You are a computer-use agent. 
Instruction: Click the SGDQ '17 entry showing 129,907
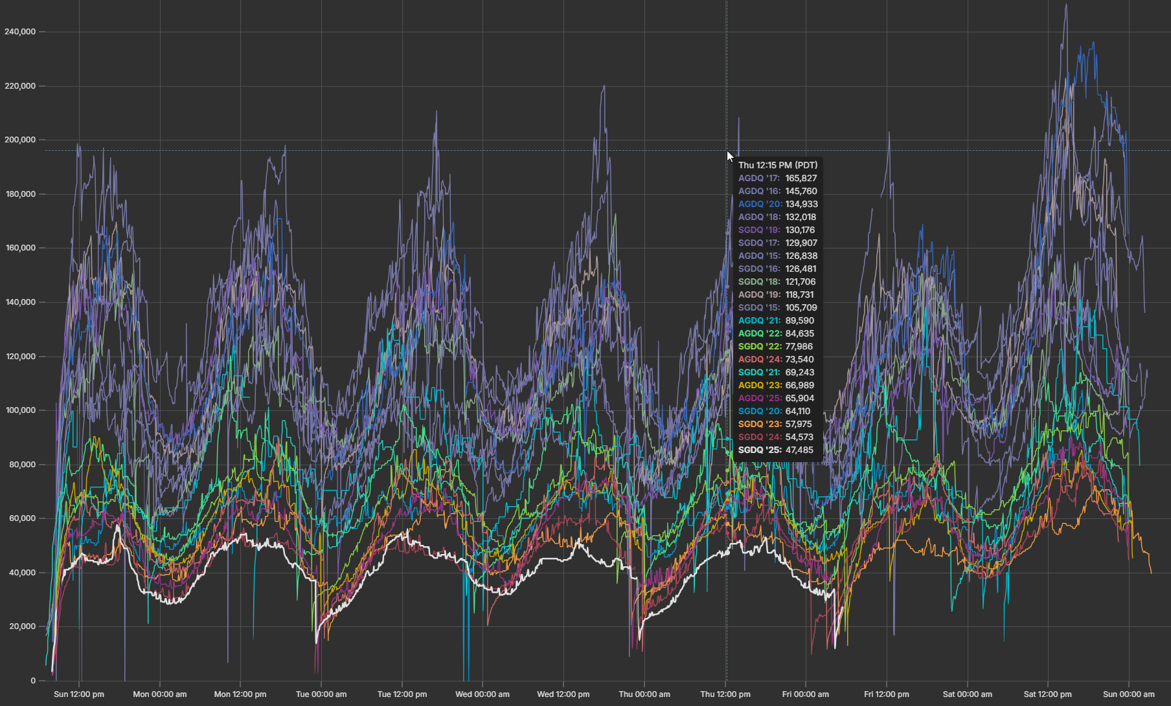tap(778, 243)
